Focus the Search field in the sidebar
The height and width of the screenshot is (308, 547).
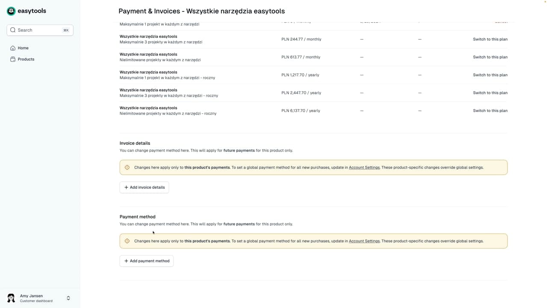pyautogui.click(x=40, y=30)
